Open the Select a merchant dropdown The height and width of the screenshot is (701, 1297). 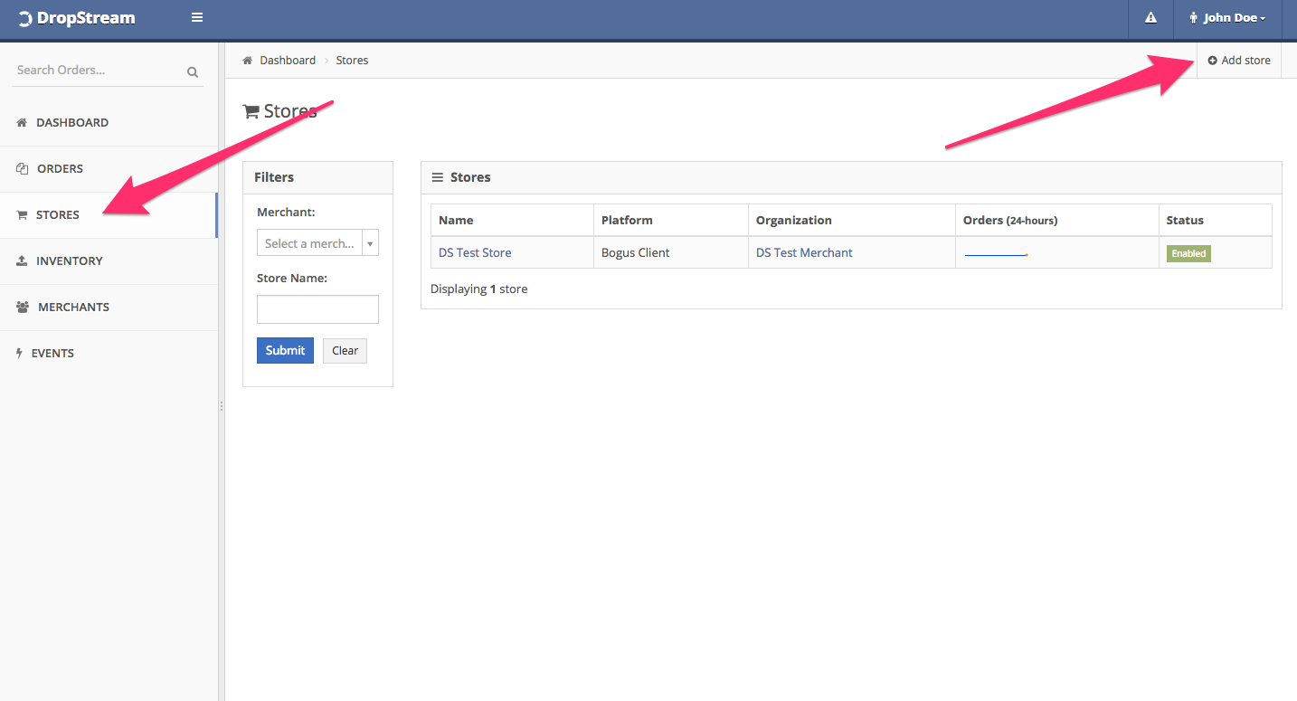(x=317, y=243)
